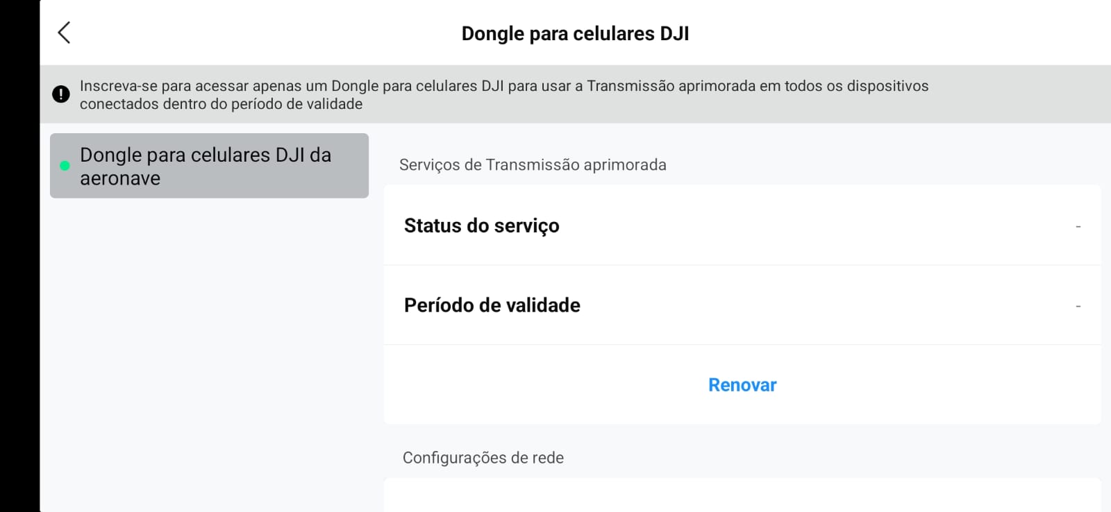Tap the Renovar link
This screenshot has width=1111, height=512.
[x=742, y=385]
